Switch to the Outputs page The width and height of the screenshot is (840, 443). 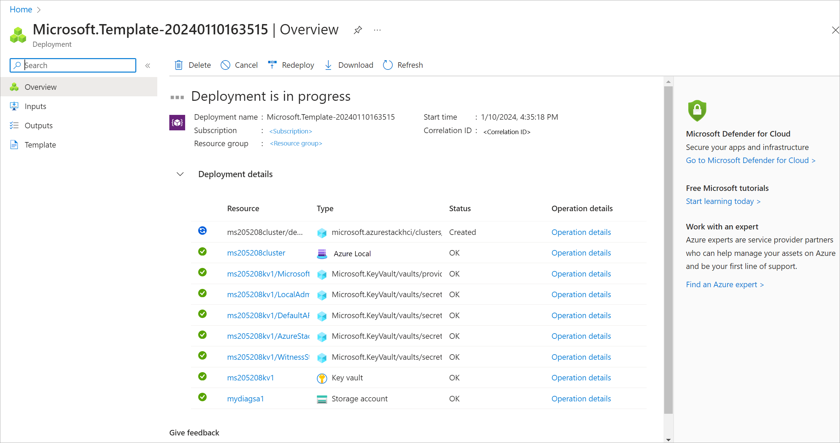38,126
